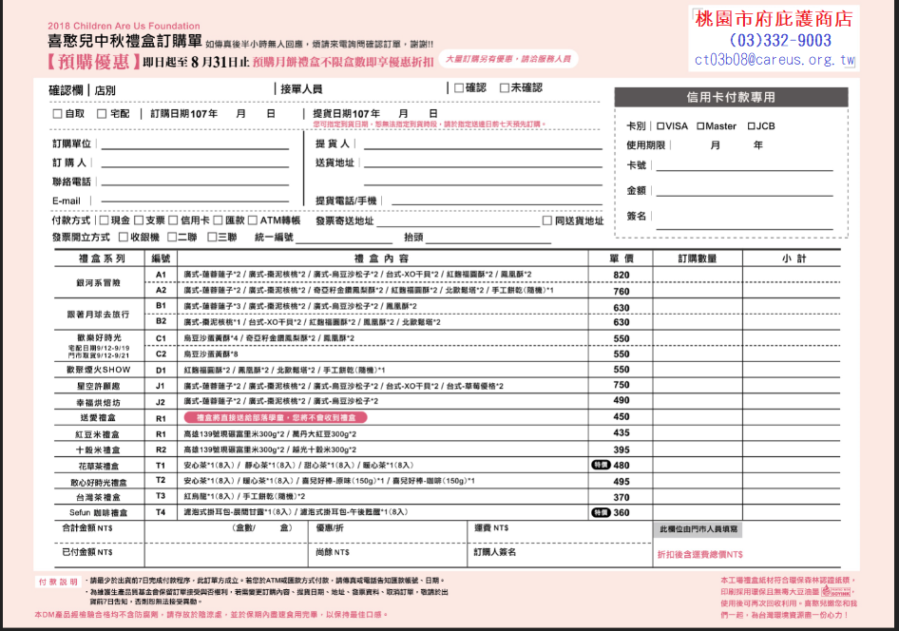Viewport: 899px width, 631px height.
Task: Check the 收銀機 invoice option
Action: click(124, 237)
